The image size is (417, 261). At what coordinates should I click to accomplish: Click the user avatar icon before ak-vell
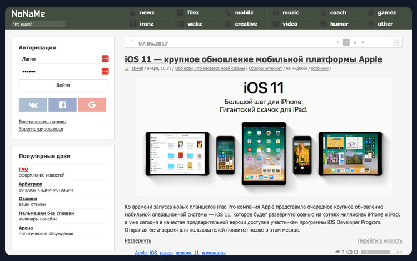click(x=127, y=68)
